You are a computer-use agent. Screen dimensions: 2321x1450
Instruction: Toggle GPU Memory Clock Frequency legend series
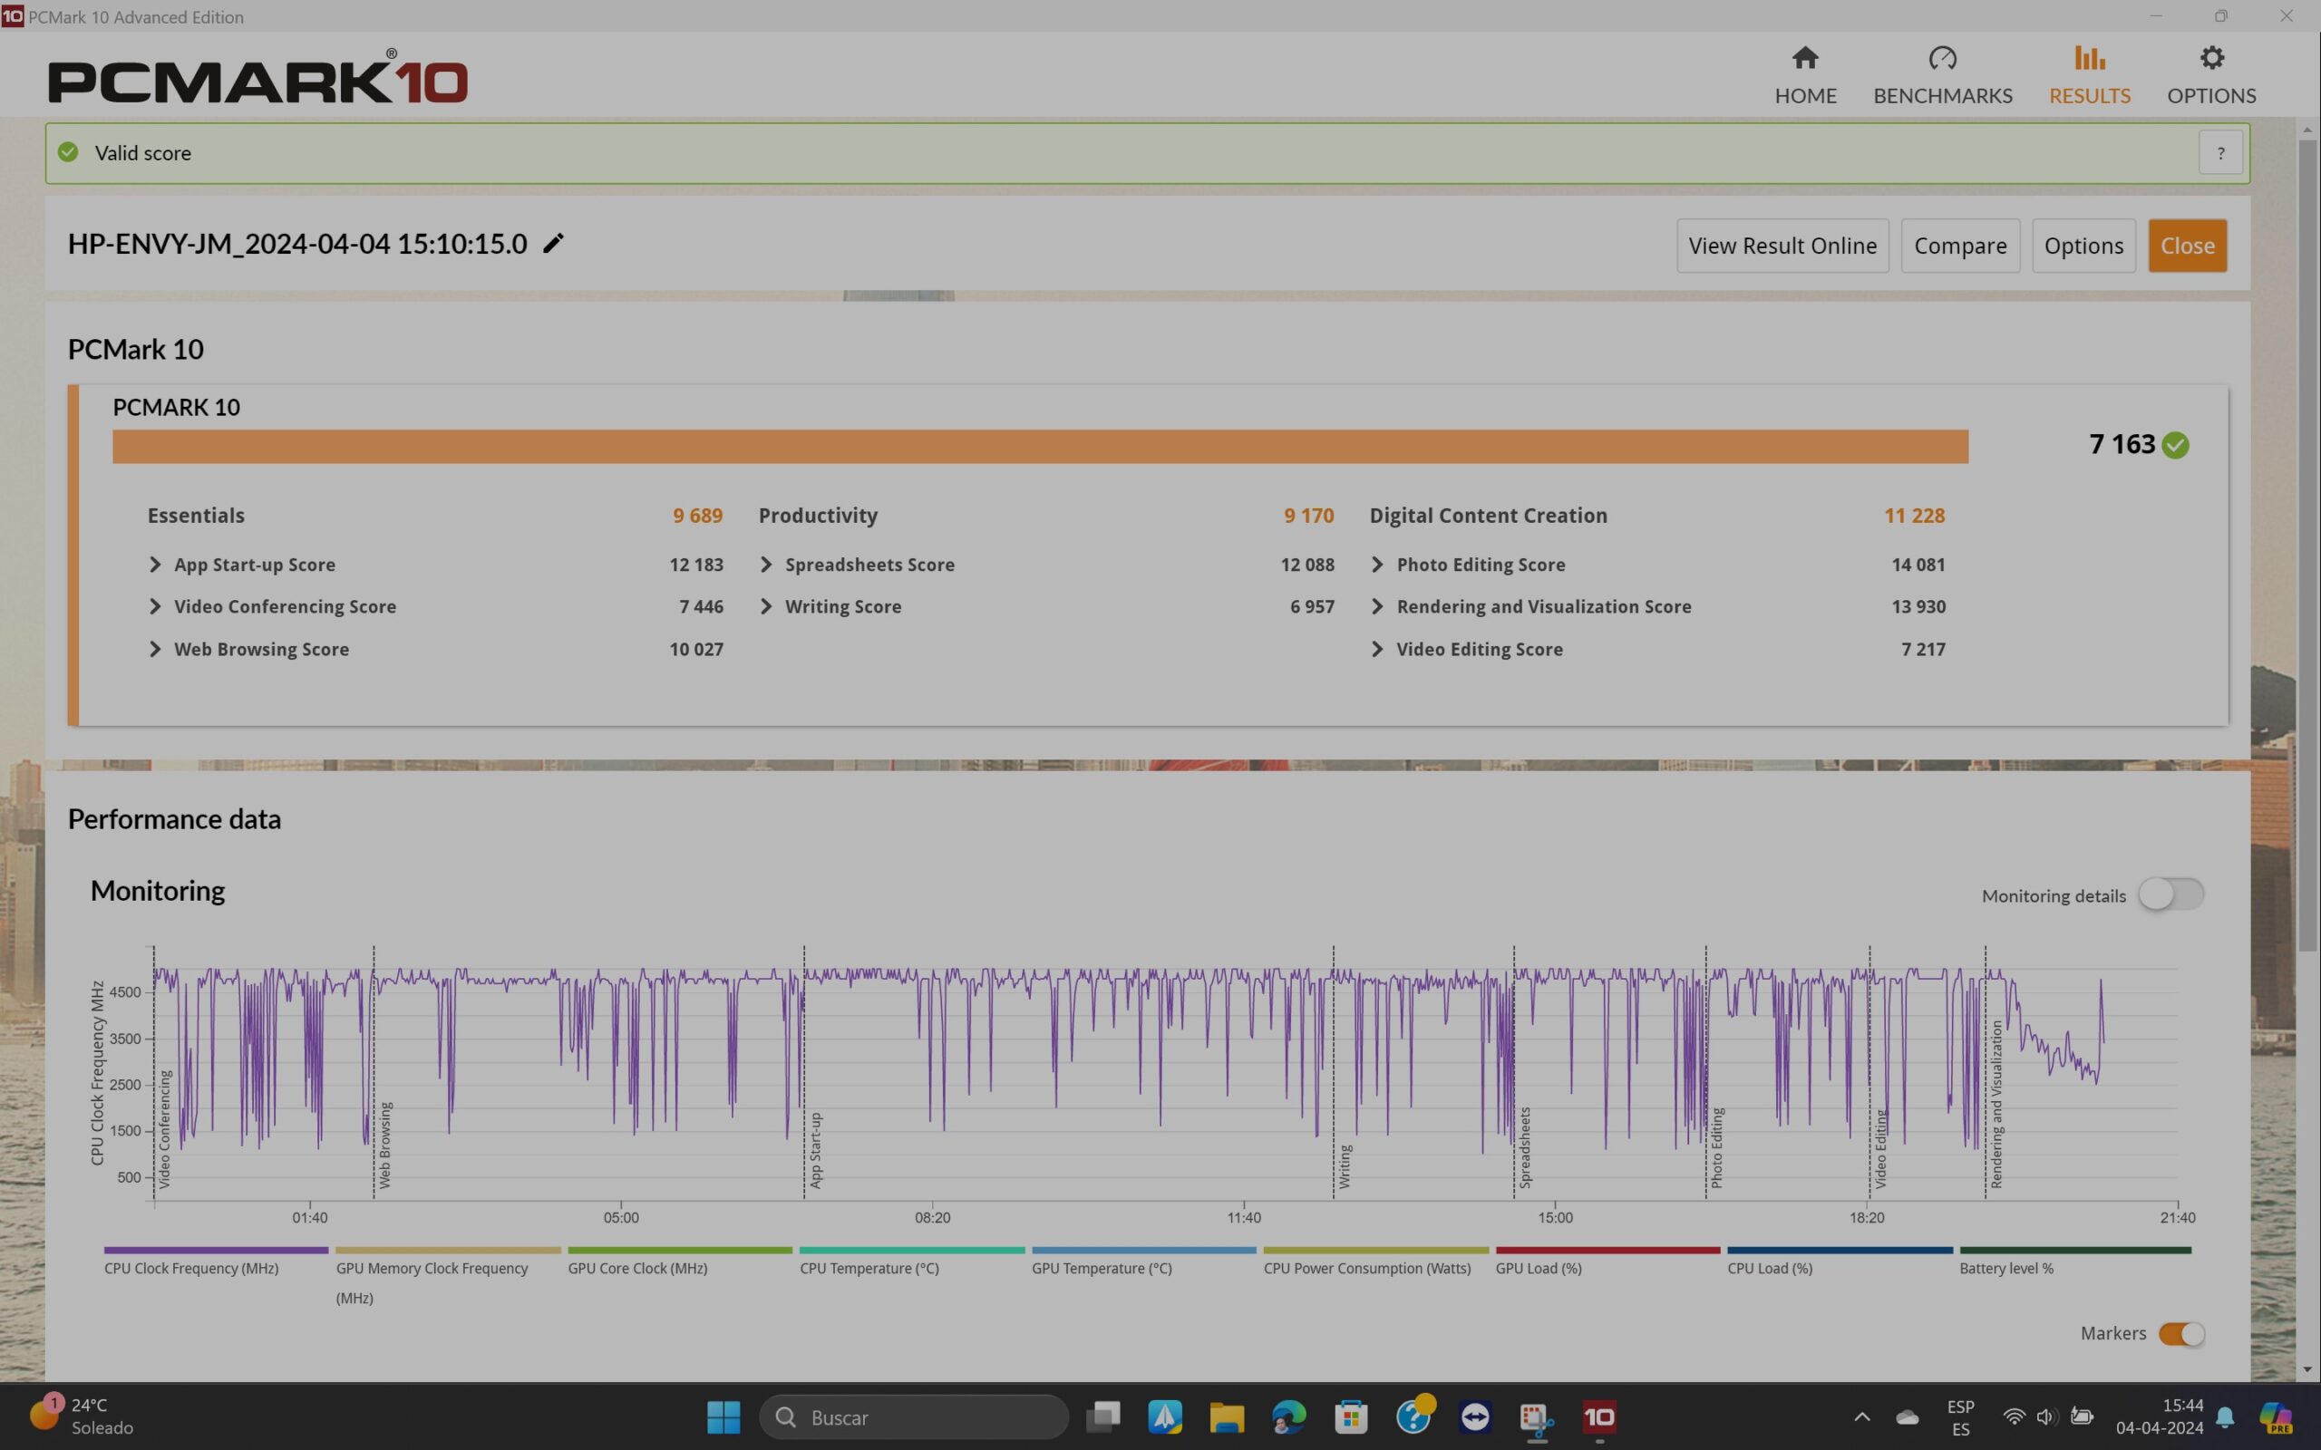click(448, 1275)
